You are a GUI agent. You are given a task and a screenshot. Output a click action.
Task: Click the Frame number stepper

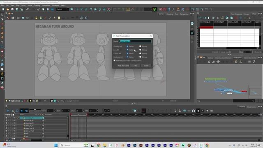[55, 111]
